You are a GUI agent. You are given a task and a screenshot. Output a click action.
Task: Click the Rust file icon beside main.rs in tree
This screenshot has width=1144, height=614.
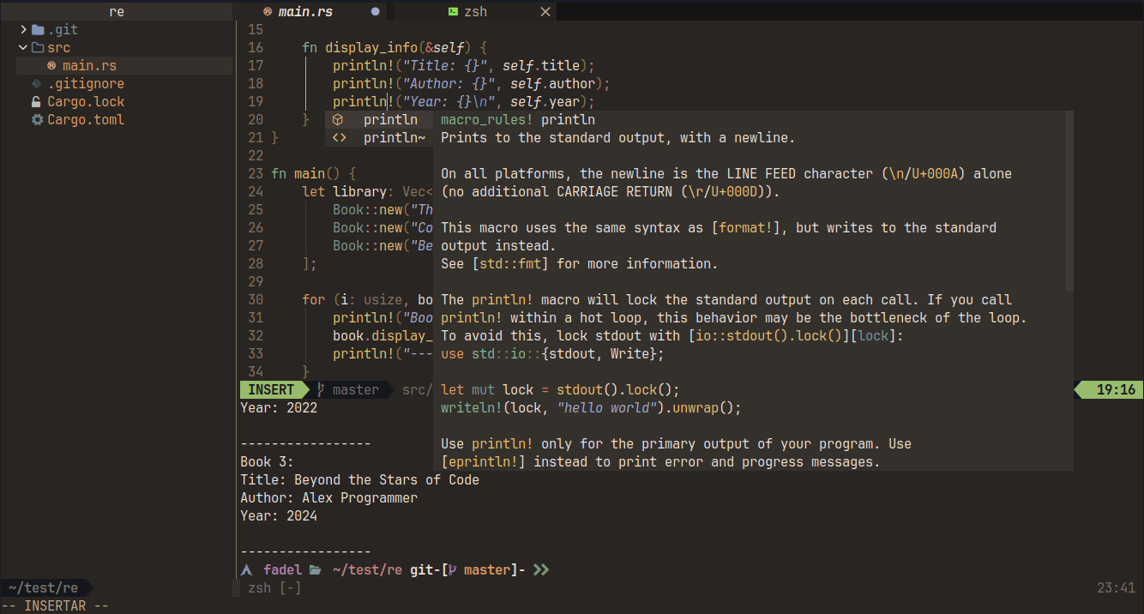(51, 66)
